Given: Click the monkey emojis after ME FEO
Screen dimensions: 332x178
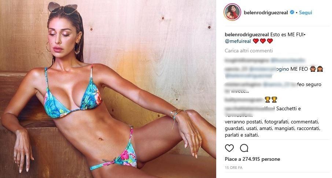Looking at the screenshot, I should (x=317, y=69).
